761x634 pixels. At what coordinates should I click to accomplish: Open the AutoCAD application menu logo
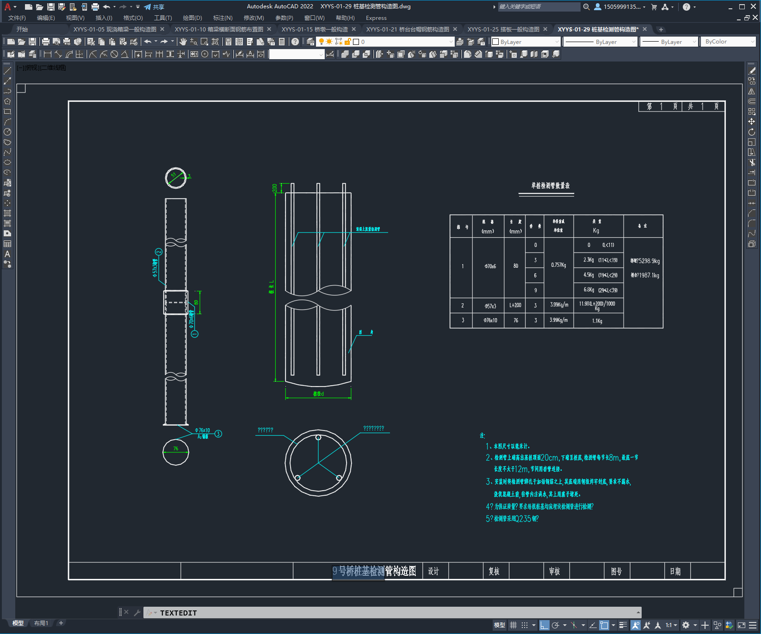point(7,7)
